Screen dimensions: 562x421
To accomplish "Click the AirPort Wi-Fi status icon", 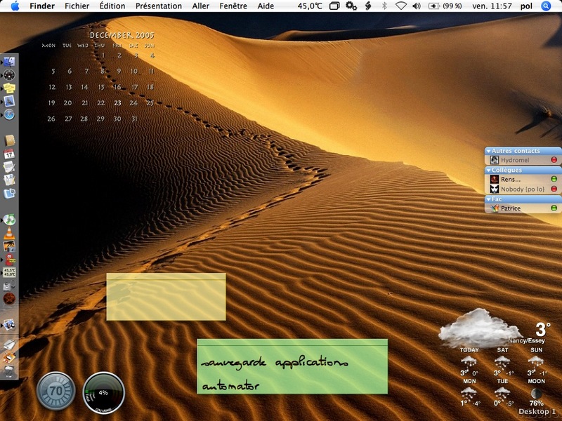I will coord(400,6).
